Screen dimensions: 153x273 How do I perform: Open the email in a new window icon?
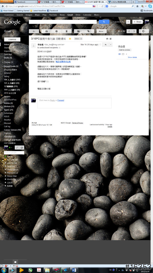pyautogui.click(x=110, y=39)
